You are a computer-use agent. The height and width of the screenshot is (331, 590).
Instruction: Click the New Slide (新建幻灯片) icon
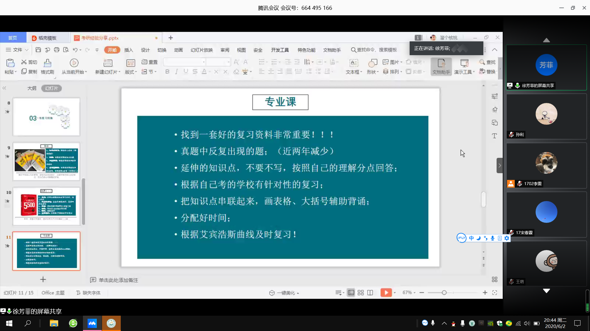point(108,63)
